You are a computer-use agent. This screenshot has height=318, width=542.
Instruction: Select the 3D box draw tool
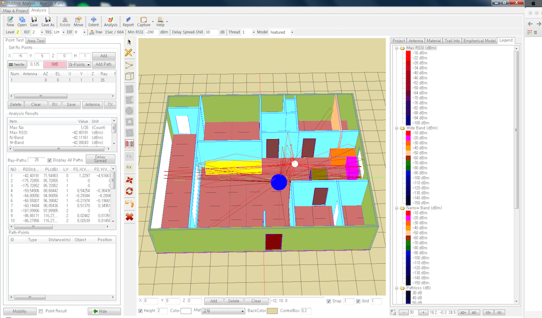tap(130, 76)
